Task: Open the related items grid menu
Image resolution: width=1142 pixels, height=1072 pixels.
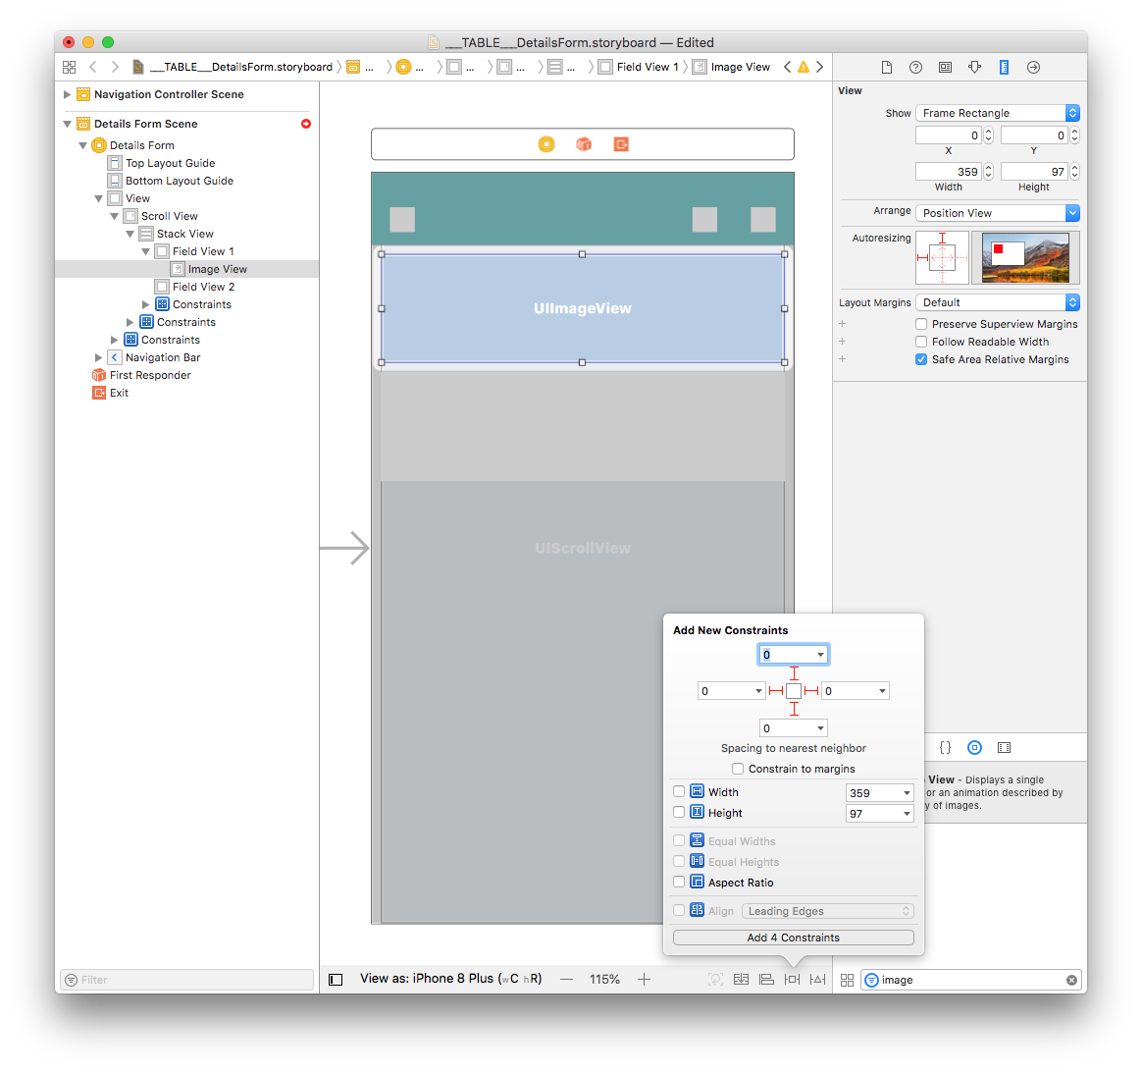Action: 70,67
